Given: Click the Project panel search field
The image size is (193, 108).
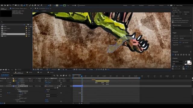Looking at the screenshot, I should 16,22.
